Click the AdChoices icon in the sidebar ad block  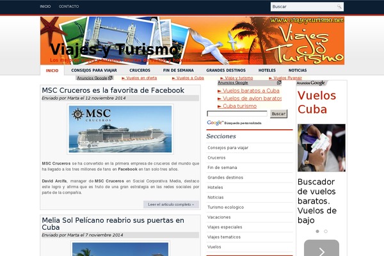point(279,83)
